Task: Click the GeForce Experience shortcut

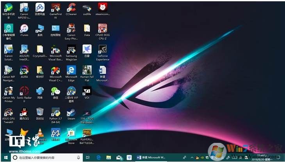Action: pos(103,50)
